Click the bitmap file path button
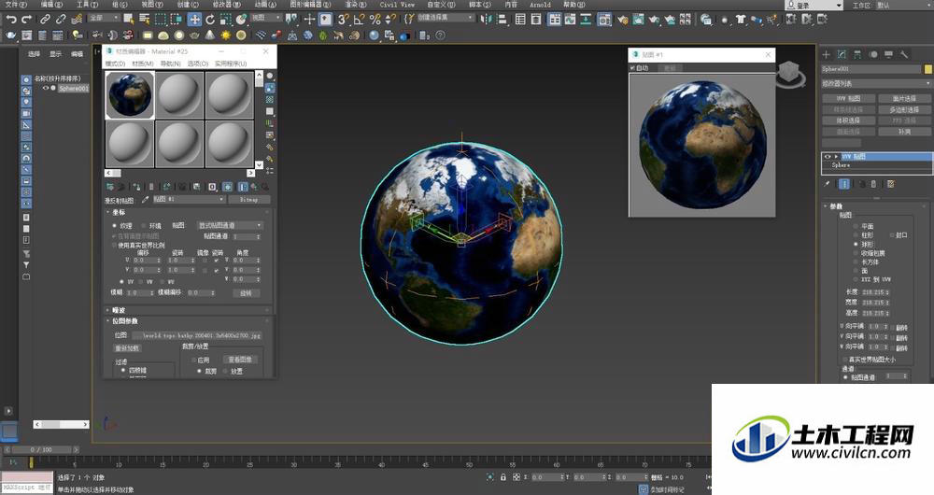 pos(196,335)
